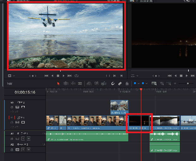Screen dimensions: 196x161
Task: Add a blue marker at the playhead
Action: [143, 83]
